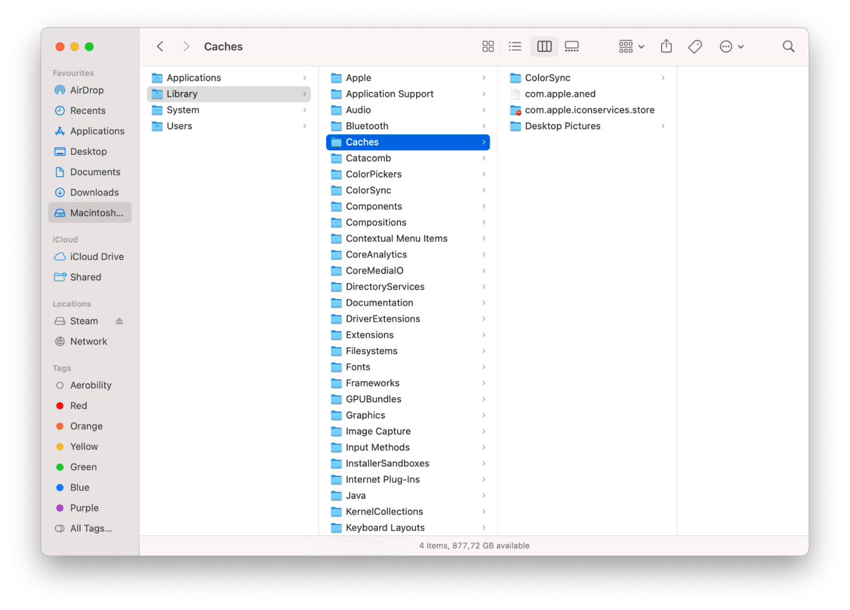850x610 pixels.
Task: Open the More actions ellipsis menu
Action: [731, 46]
